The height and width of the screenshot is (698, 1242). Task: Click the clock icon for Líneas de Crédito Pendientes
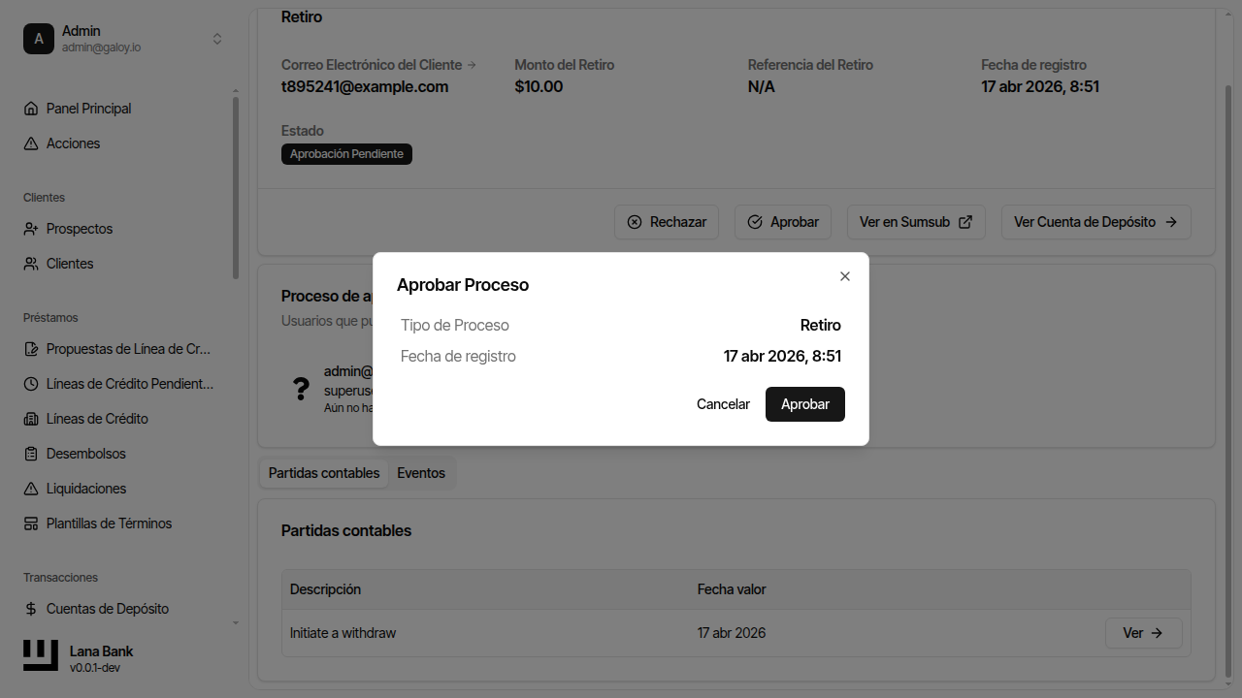tap(31, 384)
